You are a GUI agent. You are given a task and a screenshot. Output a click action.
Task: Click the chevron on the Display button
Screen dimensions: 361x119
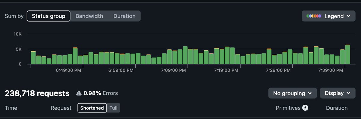tap(349, 93)
